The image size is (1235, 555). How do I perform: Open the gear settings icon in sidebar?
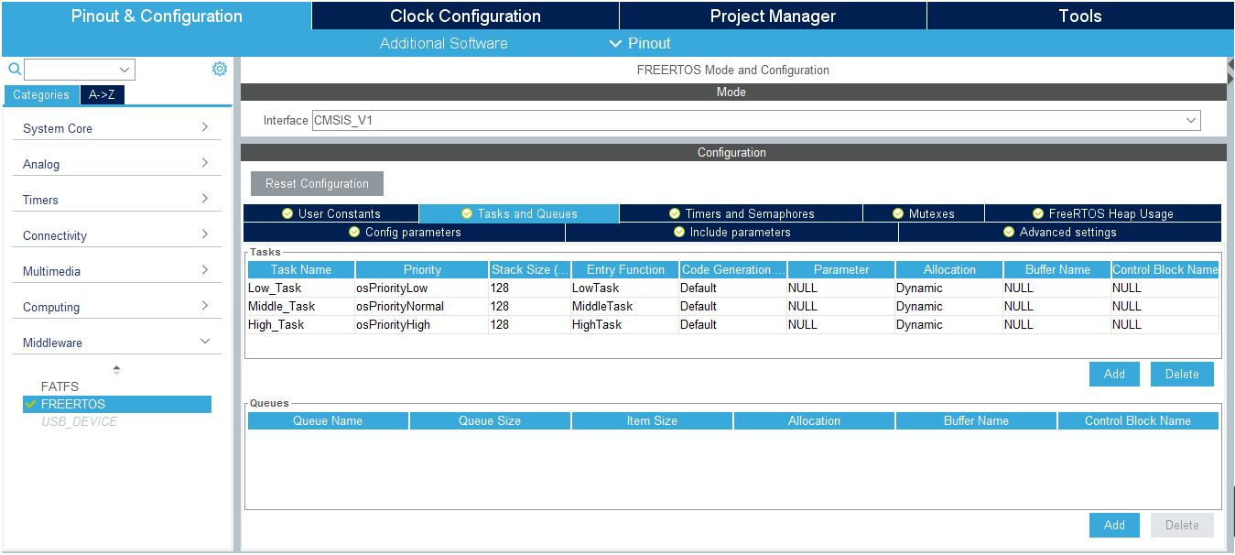coord(220,69)
